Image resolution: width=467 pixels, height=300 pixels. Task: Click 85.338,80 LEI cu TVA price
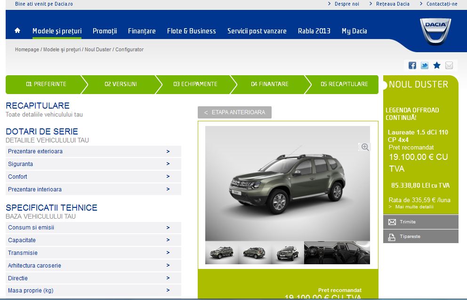[x=420, y=185]
